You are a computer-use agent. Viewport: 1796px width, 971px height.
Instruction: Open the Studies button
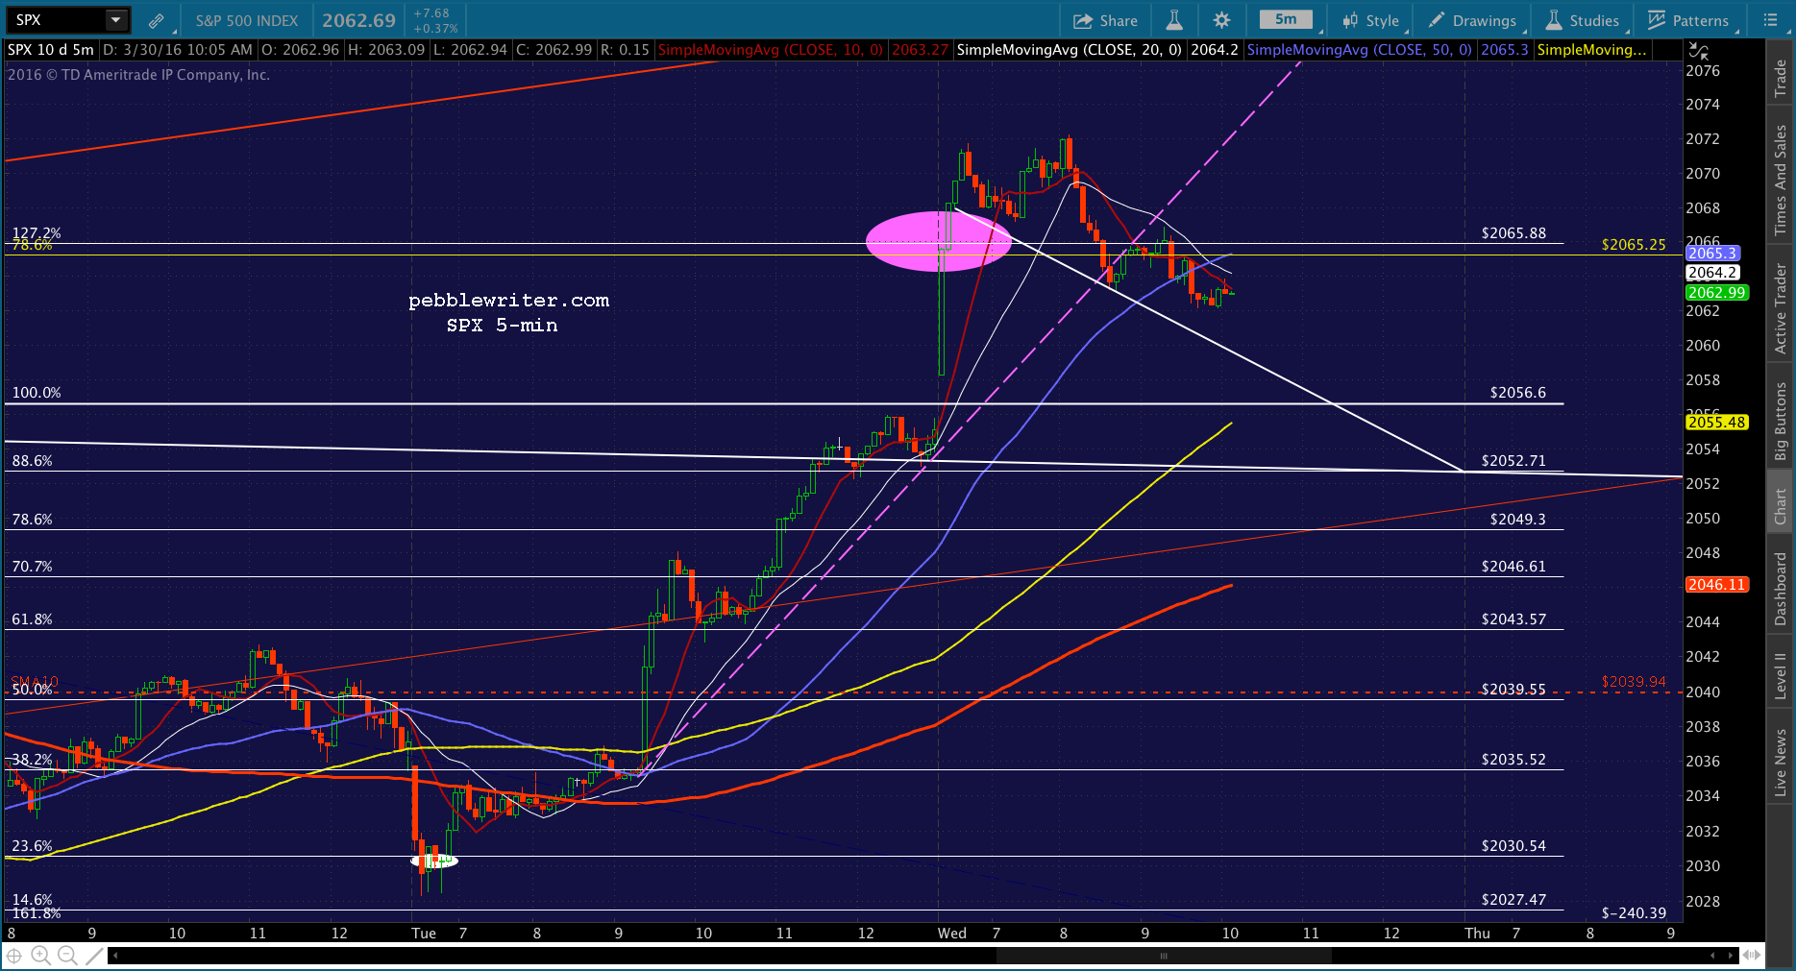tap(1583, 20)
